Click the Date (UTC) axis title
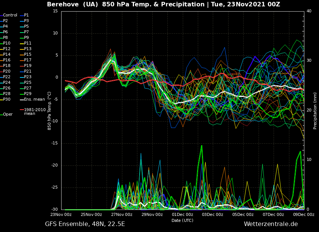Viewport: 319px width, 232px height. tap(182, 221)
